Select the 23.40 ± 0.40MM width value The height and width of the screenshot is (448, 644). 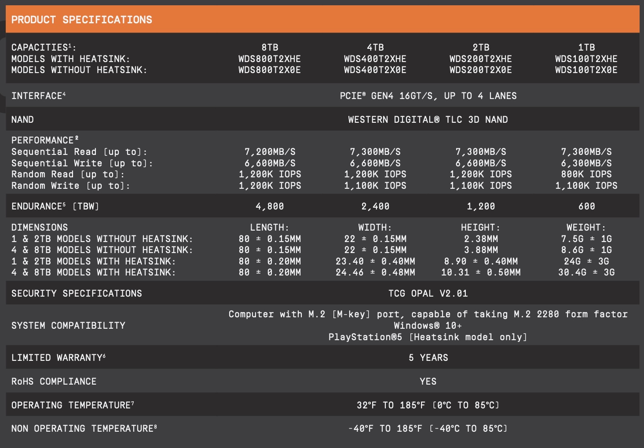click(375, 261)
